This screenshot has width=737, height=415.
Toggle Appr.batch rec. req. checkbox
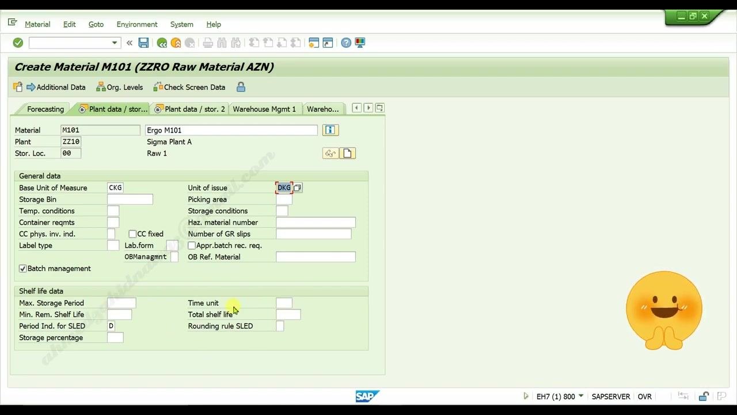click(x=192, y=246)
